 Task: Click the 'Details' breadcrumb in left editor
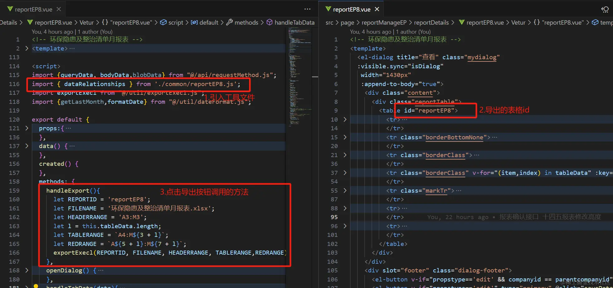[8, 22]
